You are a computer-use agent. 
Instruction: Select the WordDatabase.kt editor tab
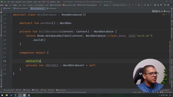[38, 8]
